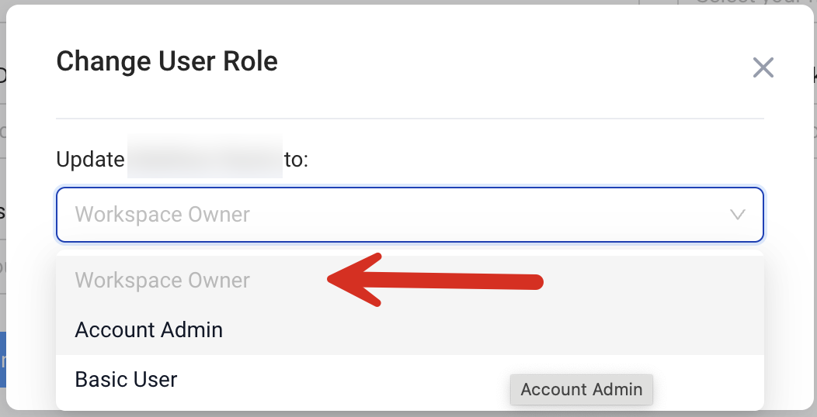
Task: Click the horizontal divider below the title
Action: point(409,119)
